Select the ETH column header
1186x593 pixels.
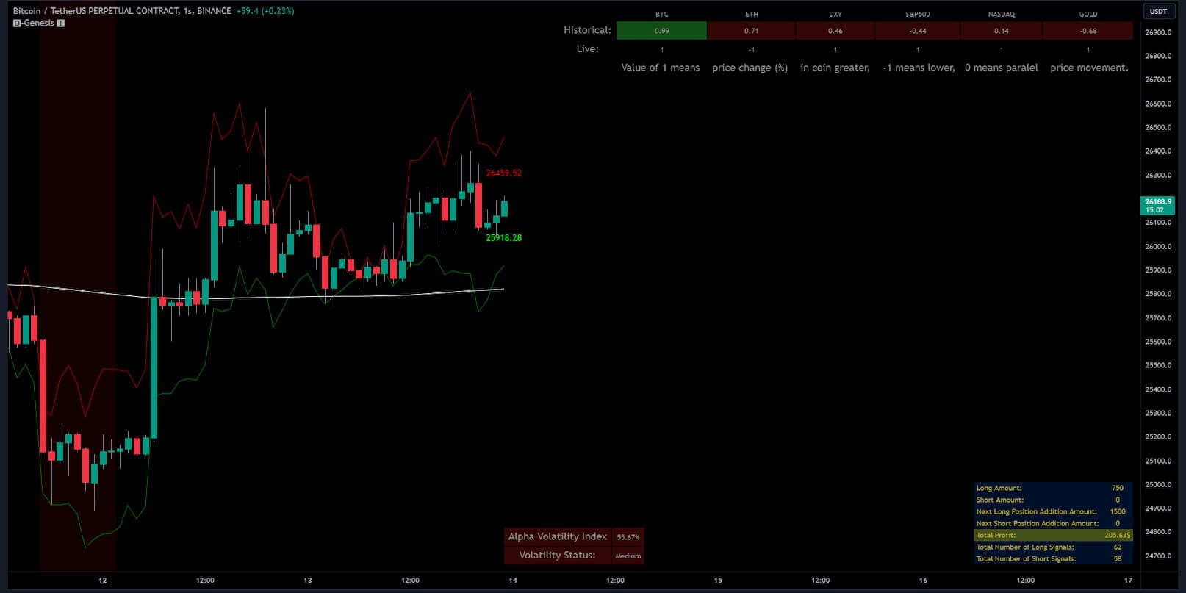tap(751, 14)
